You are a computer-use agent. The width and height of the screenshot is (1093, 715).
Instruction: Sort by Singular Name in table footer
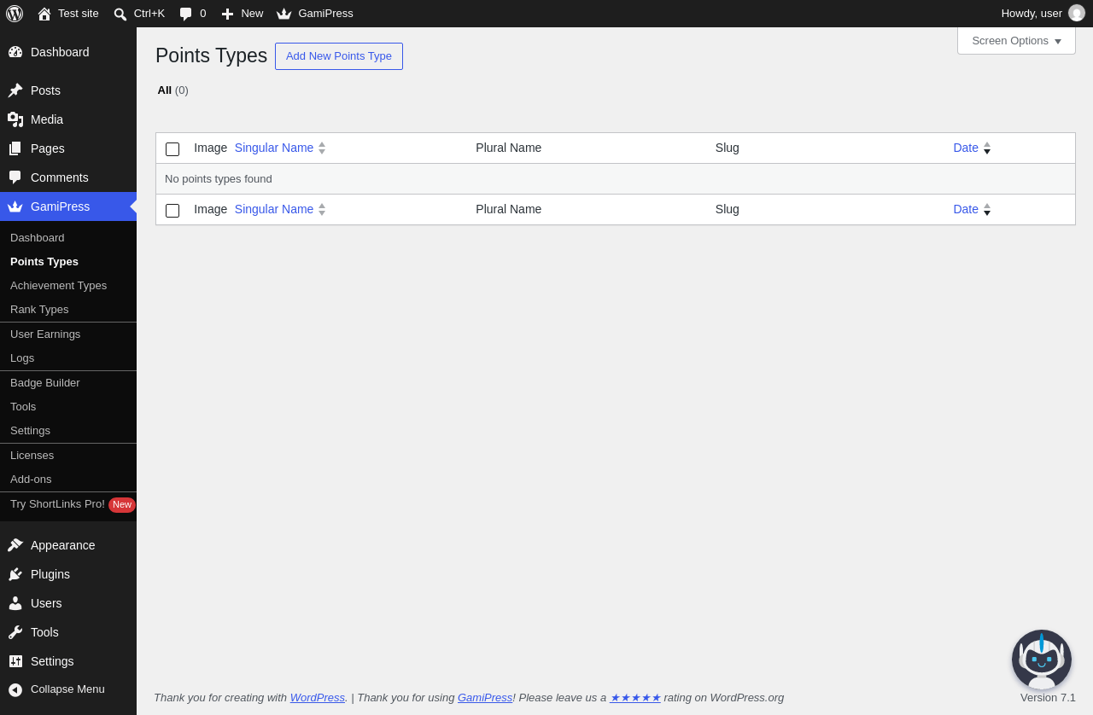(280, 209)
